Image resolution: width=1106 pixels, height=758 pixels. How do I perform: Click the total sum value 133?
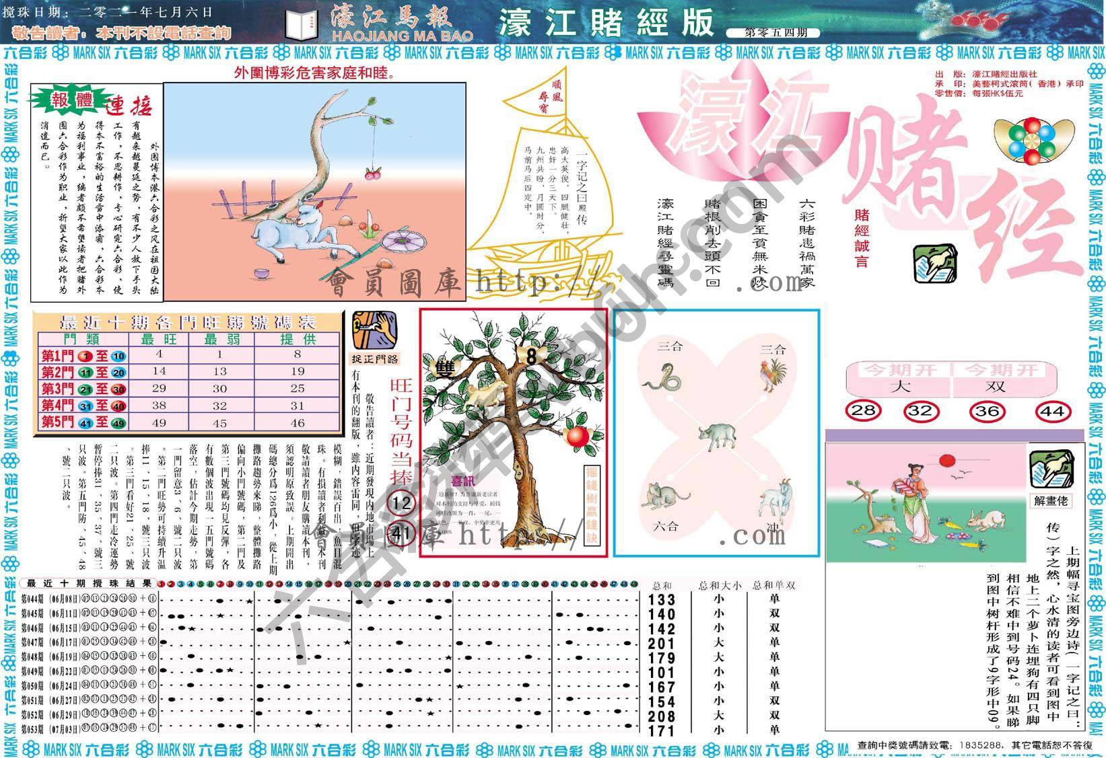coord(662,600)
